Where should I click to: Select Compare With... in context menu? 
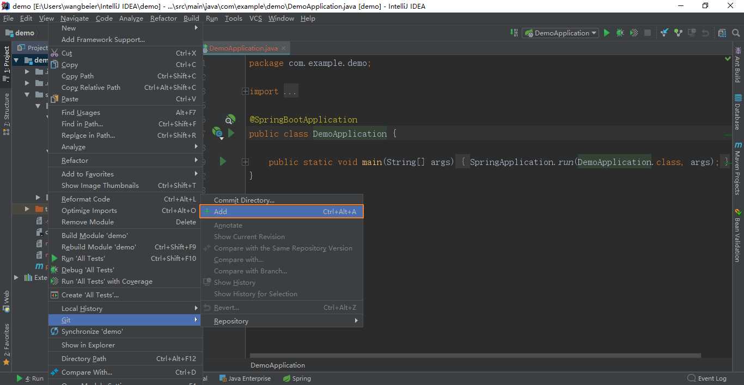click(125, 372)
